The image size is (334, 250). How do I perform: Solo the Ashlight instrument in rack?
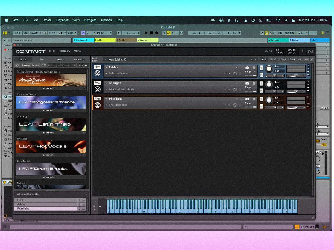(261, 83)
